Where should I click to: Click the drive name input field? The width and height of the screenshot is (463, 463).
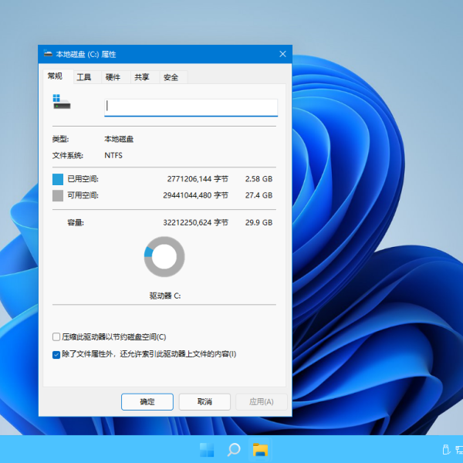pos(191,107)
